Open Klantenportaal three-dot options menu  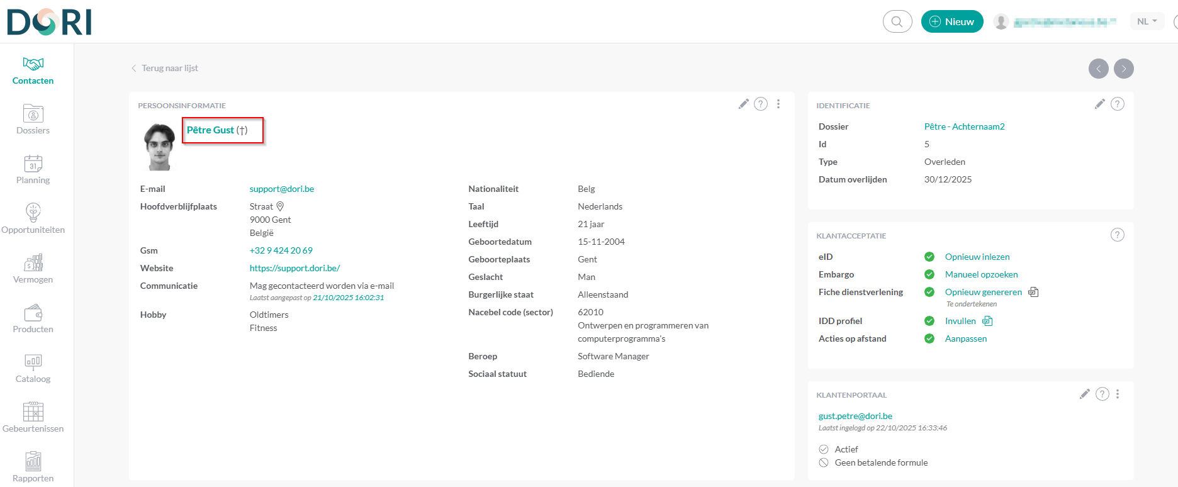[x=1118, y=395]
